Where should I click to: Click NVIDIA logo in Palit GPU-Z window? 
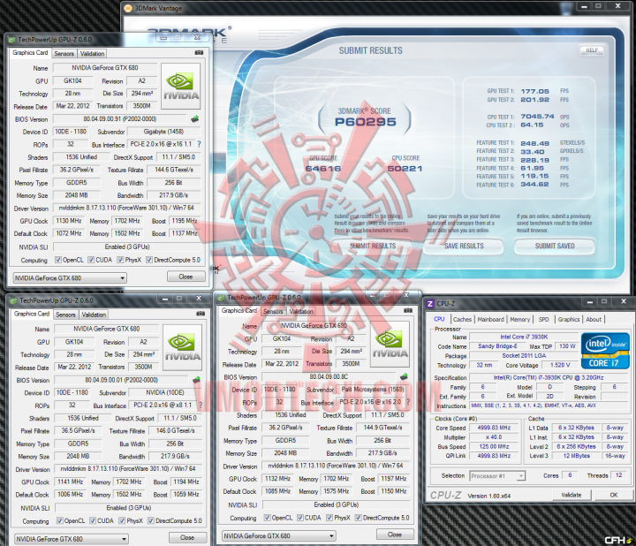point(390,344)
